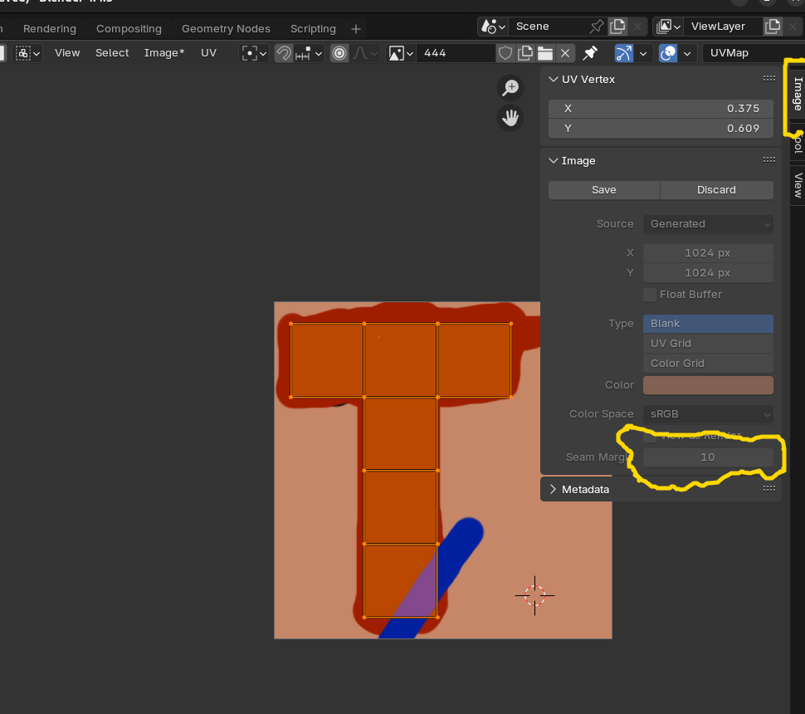805x714 pixels.
Task: Open the UV menu
Action: 208,53
